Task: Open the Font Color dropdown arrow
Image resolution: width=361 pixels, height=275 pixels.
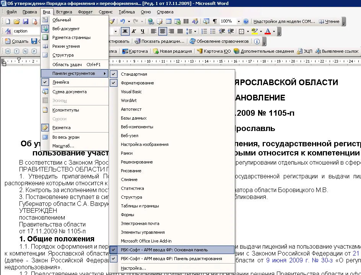Action: coord(274,31)
